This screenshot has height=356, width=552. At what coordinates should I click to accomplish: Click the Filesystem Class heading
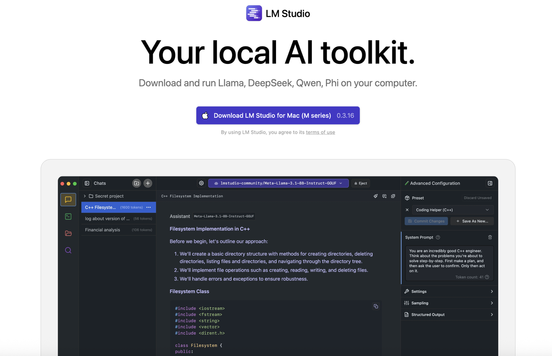(x=189, y=292)
